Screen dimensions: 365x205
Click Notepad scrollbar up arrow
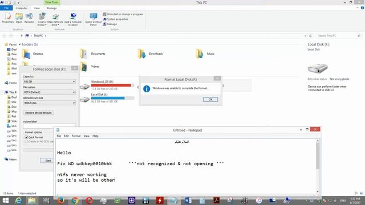click(x=318, y=141)
